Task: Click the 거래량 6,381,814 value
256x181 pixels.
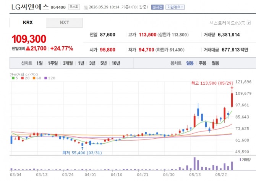Action: pyautogui.click(x=229, y=35)
